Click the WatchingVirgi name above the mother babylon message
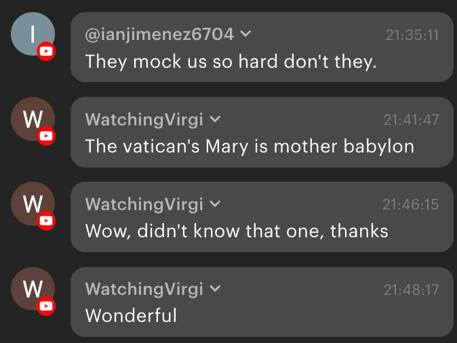457x343 pixels. click(144, 119)
